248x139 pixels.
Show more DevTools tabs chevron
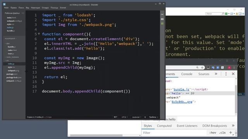(x=216, y=74)
